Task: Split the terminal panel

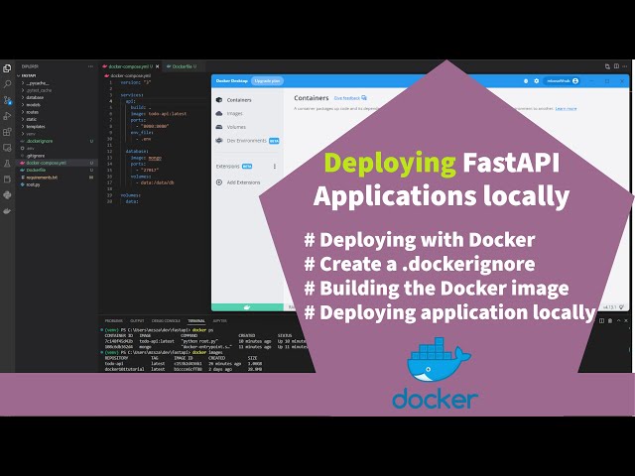Action: click(602, 320)
